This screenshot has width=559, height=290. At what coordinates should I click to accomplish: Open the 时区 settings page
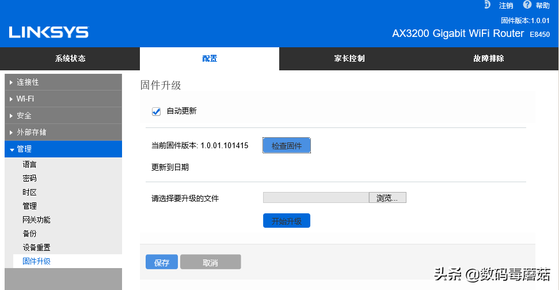click(29, 192)
